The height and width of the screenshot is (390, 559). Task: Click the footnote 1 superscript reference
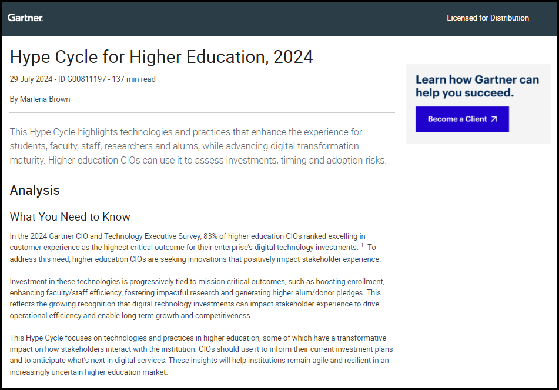tap(362, 245)
